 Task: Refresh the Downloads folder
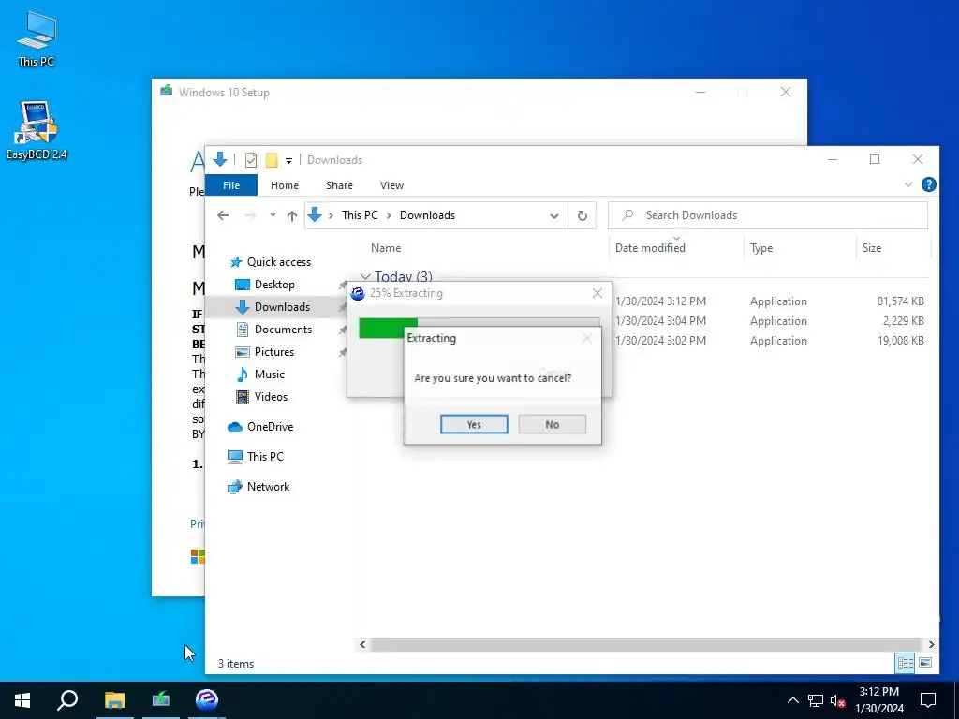coord(583,215)
